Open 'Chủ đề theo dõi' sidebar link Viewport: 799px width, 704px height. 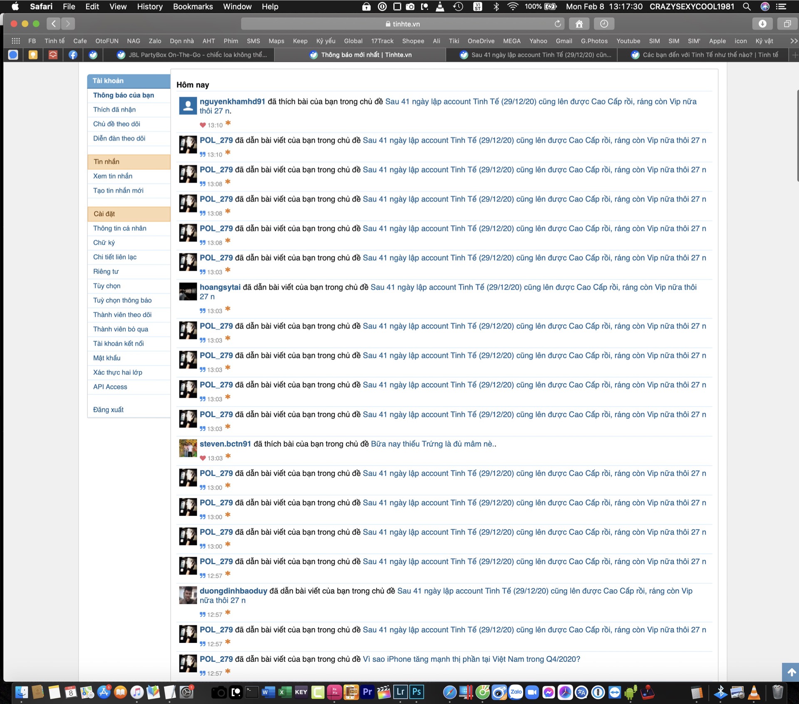(x=117, y=124)
